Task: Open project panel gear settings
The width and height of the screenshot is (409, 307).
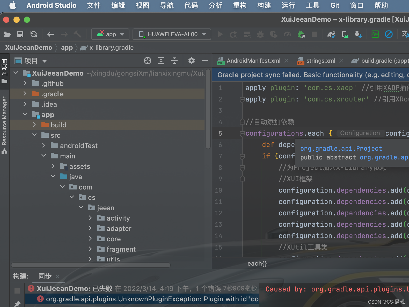Action: (192, 61)
